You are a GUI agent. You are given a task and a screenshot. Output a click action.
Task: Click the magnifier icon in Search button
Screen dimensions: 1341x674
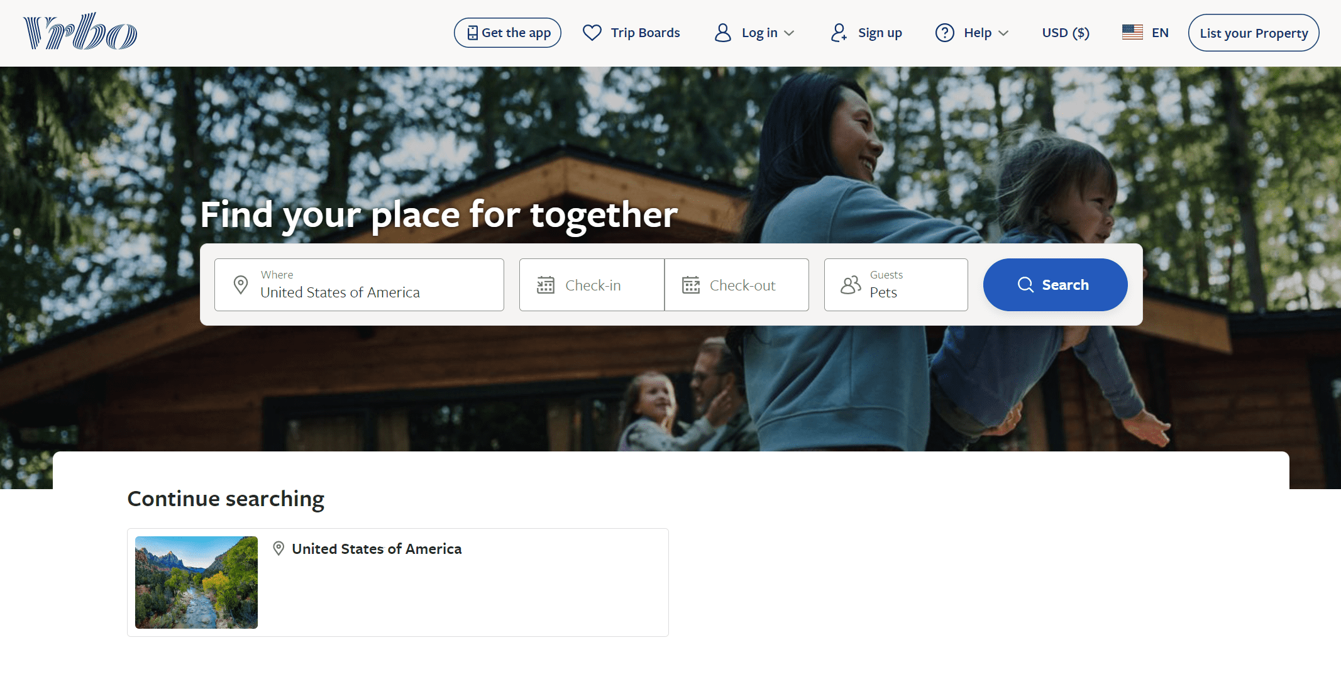point(1025,285)
